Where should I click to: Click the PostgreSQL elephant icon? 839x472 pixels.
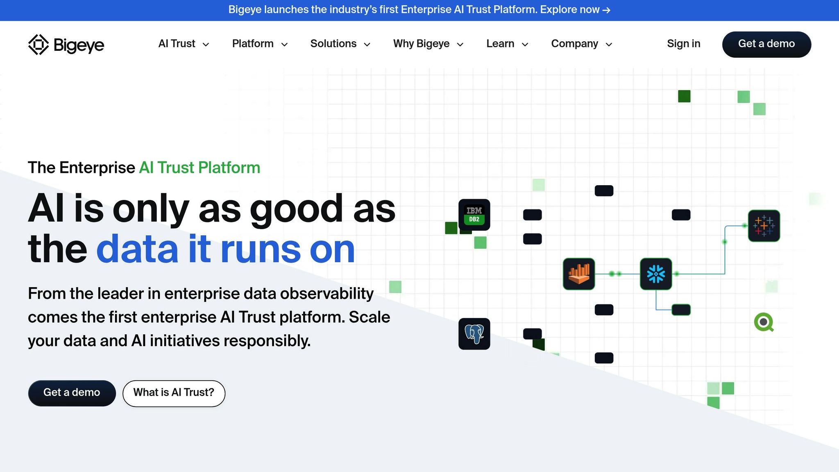click(474, 334)
